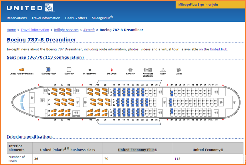Click the Accessible Lavatories legend icon
The height and width of the screenshot is (165, 246).
click(148, 70)
